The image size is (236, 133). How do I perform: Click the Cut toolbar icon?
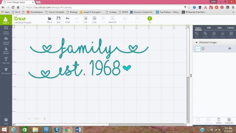coord(86,20)
